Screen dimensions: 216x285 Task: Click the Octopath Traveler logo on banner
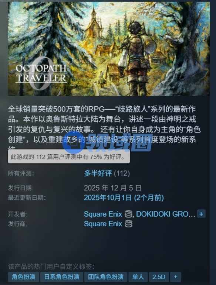41,73
